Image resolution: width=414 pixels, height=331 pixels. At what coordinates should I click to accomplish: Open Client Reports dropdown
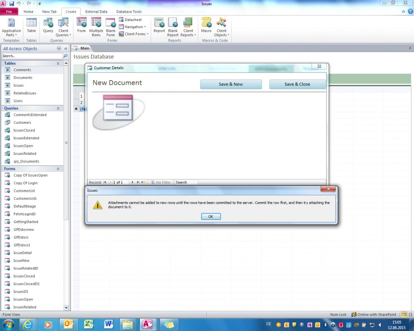pyautogui.click(x=188, y=27)
